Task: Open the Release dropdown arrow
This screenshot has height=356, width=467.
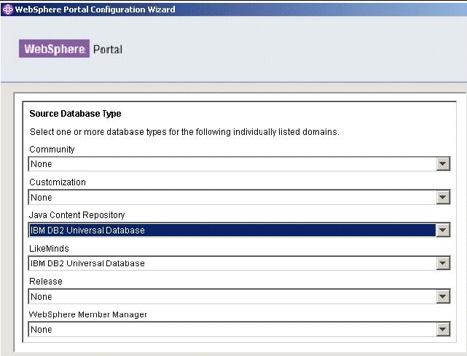Action: [443, 296]
